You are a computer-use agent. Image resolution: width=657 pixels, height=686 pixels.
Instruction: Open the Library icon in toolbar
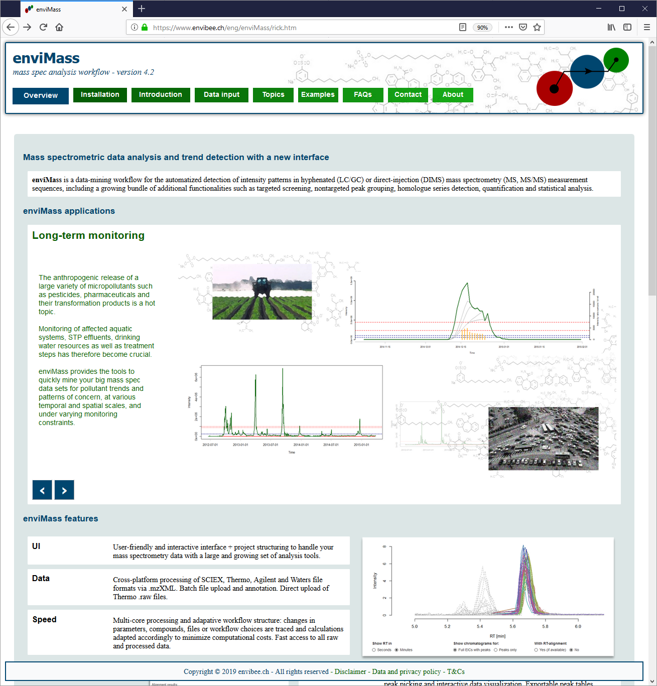pyautogui.click(x=611, y=28)
